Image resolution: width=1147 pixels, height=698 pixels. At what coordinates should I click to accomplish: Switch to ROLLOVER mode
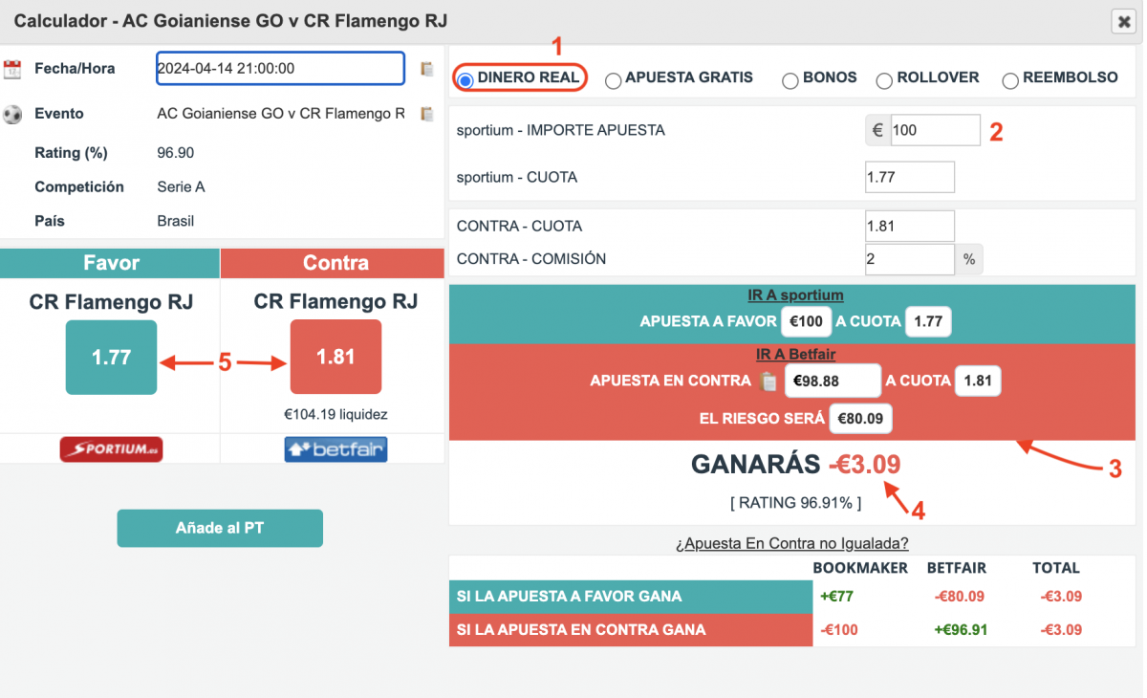point(884,81)
